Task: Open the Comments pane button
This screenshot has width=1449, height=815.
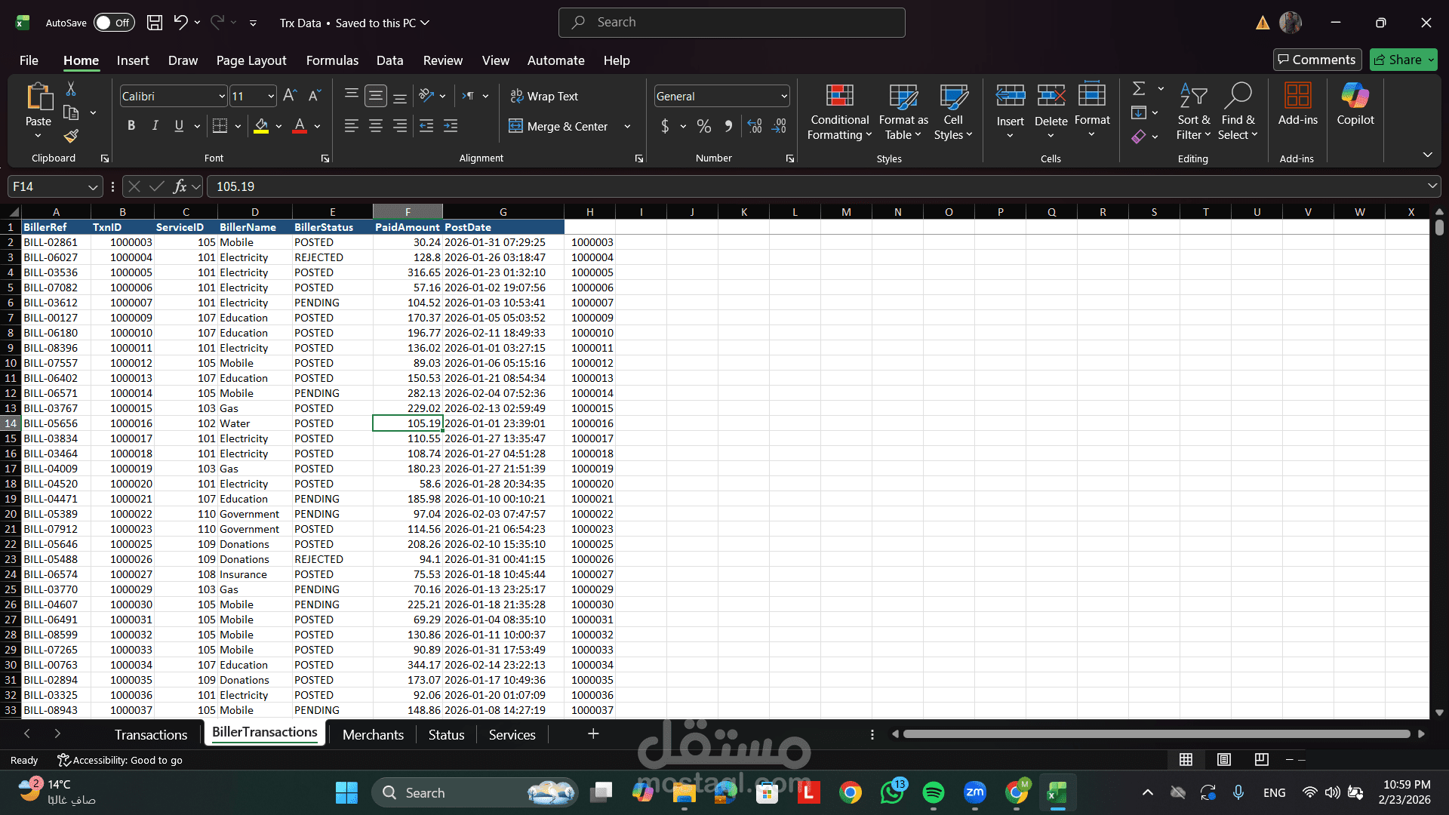Action: point(1317,60)
